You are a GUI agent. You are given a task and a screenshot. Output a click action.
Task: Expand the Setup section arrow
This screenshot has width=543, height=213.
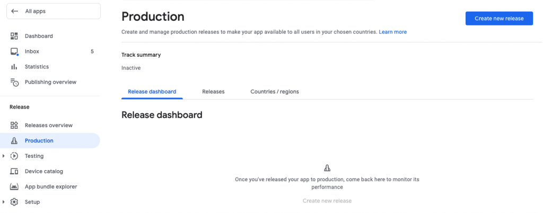point(4,202)
